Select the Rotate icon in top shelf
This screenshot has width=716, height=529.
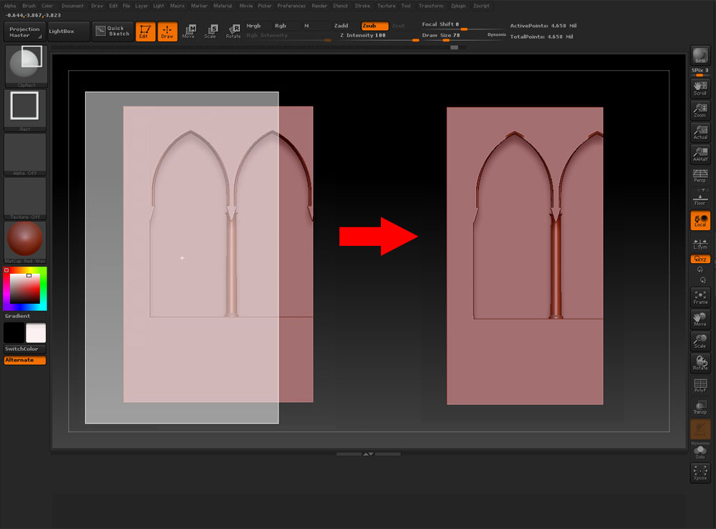pyautogui.click(x=233, y=32)
